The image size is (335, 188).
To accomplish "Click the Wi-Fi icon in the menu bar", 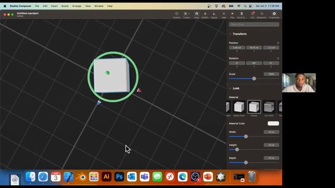I will (x=239, y=6).
